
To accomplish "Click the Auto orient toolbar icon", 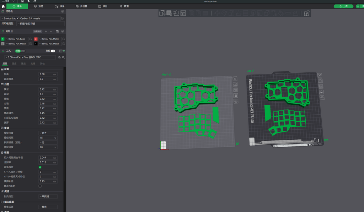I will [x=176, y=13].
